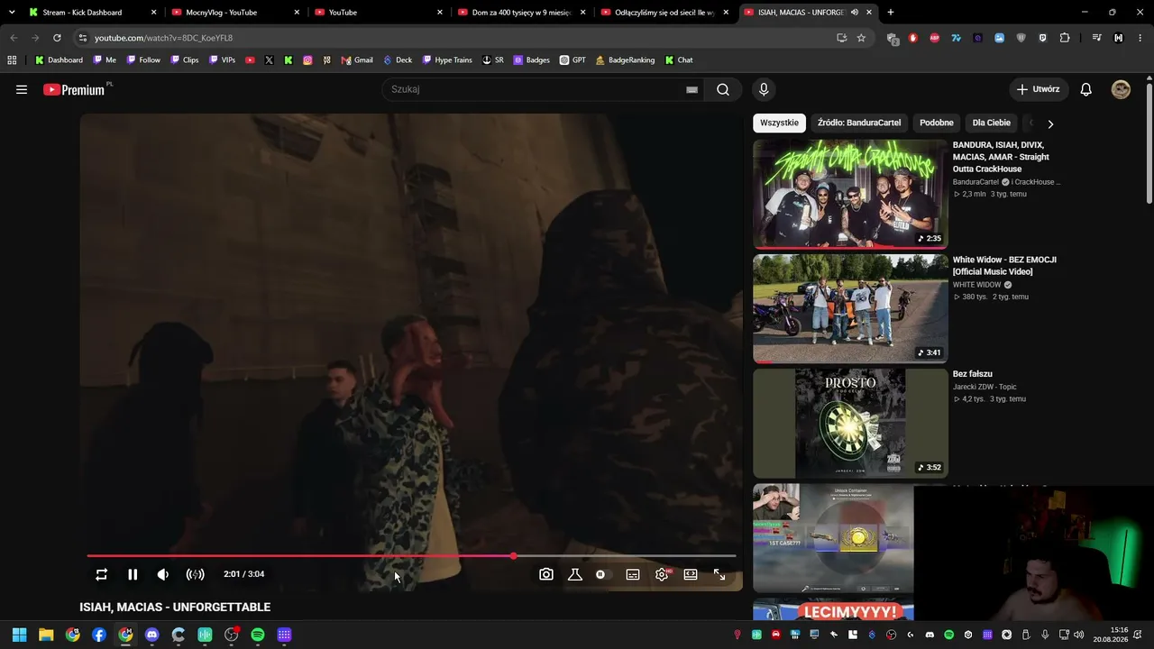Open the Follow bookmark
Viewport: 1154px width, 649px height.
143,60
